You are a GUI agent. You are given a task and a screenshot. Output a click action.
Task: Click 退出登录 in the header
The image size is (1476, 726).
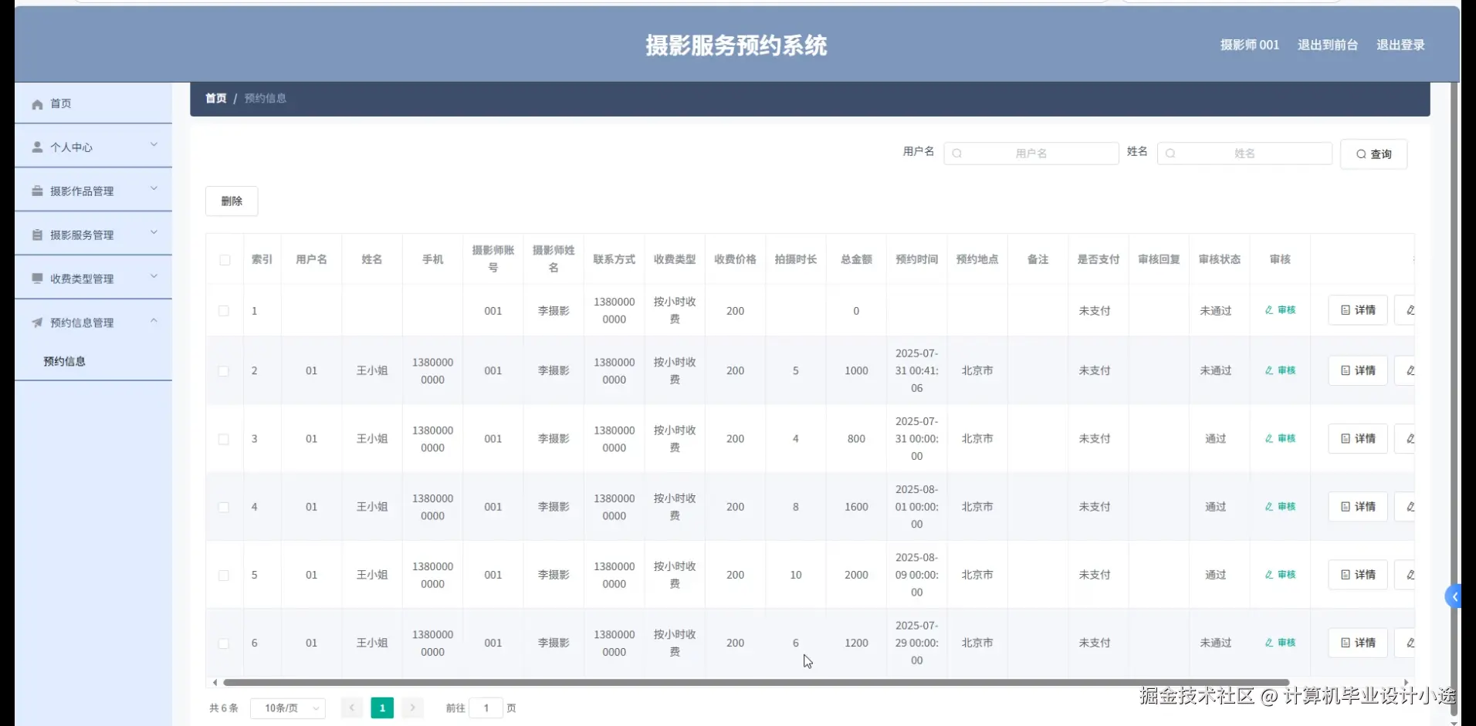(x=1400, y=45)
